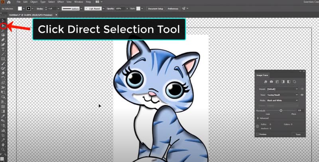Select the Line Segment tool
Image resolution: width=319 pixels, height=162 pixels.
[x=3, y=54]
